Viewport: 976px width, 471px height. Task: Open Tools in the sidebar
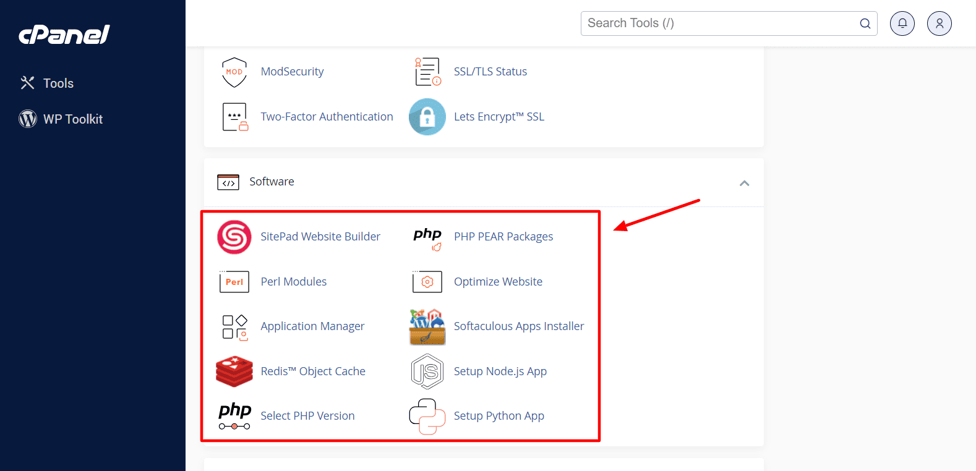click(x=58, y=83)
